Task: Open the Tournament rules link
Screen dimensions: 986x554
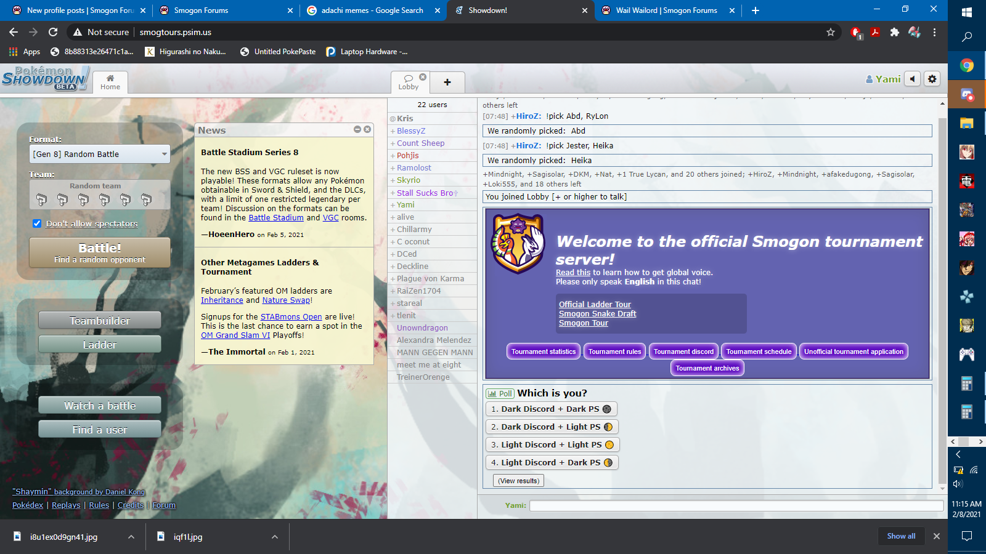Action: coord(614,351)
